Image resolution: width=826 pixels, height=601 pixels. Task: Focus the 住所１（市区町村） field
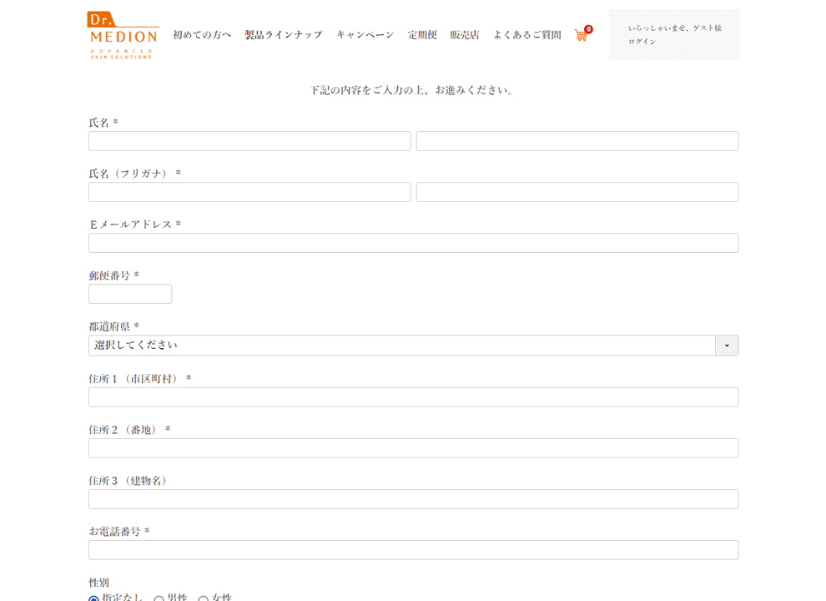click(x=413, y=397)
